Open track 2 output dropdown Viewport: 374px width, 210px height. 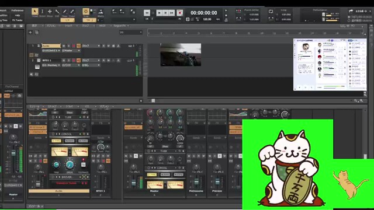coord(71,65)
